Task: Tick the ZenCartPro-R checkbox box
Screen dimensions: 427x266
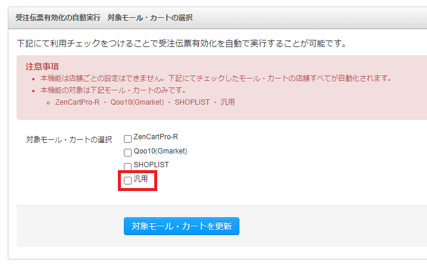Action: tap(127, 139)
